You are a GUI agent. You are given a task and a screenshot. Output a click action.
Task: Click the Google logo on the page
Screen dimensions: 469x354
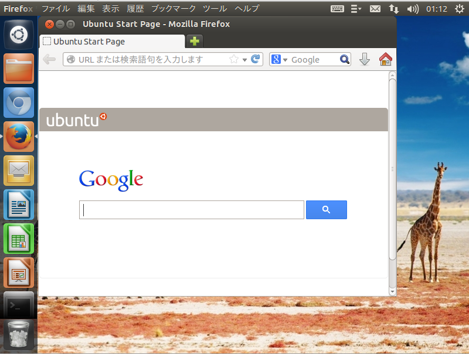111,180
